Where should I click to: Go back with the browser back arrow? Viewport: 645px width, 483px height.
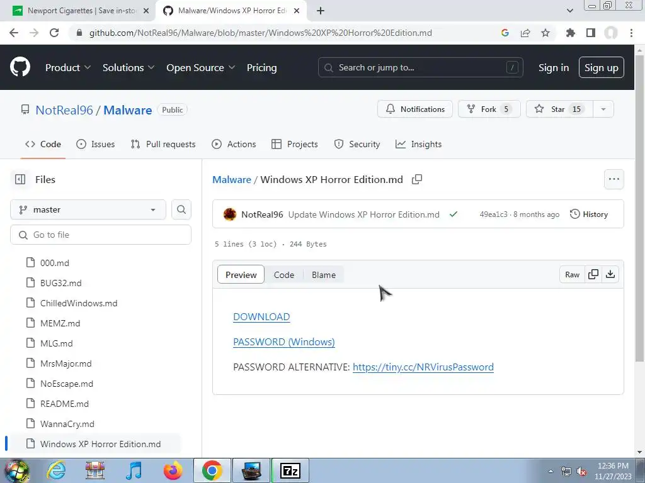14,33
